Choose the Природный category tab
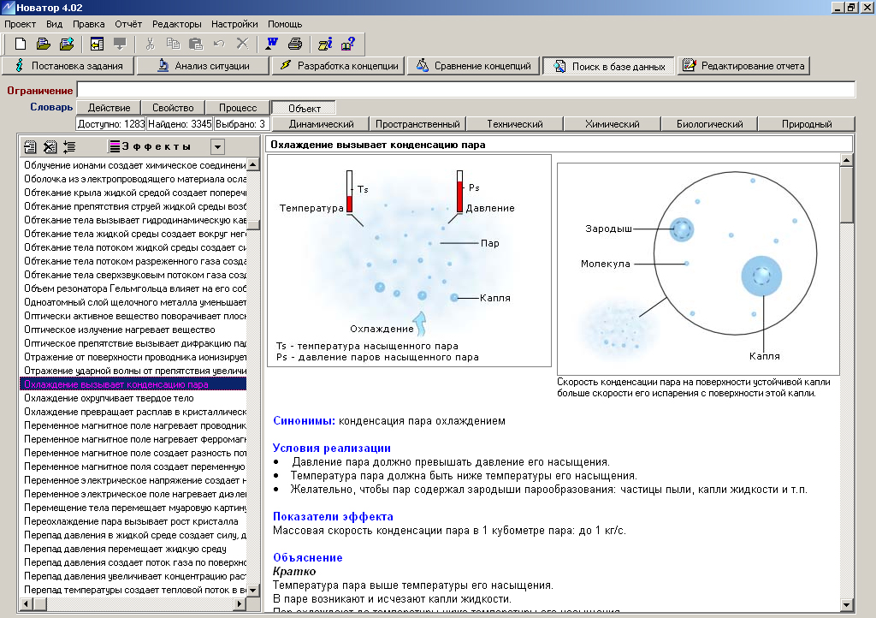Viewport: 876px width, 618px height. pos(807,124)
